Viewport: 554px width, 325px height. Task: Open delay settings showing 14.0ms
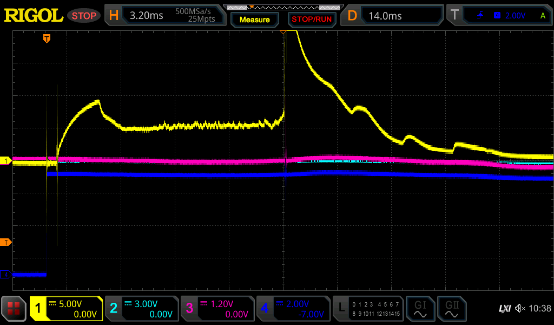pyautogui.click(x=393, y=16)
